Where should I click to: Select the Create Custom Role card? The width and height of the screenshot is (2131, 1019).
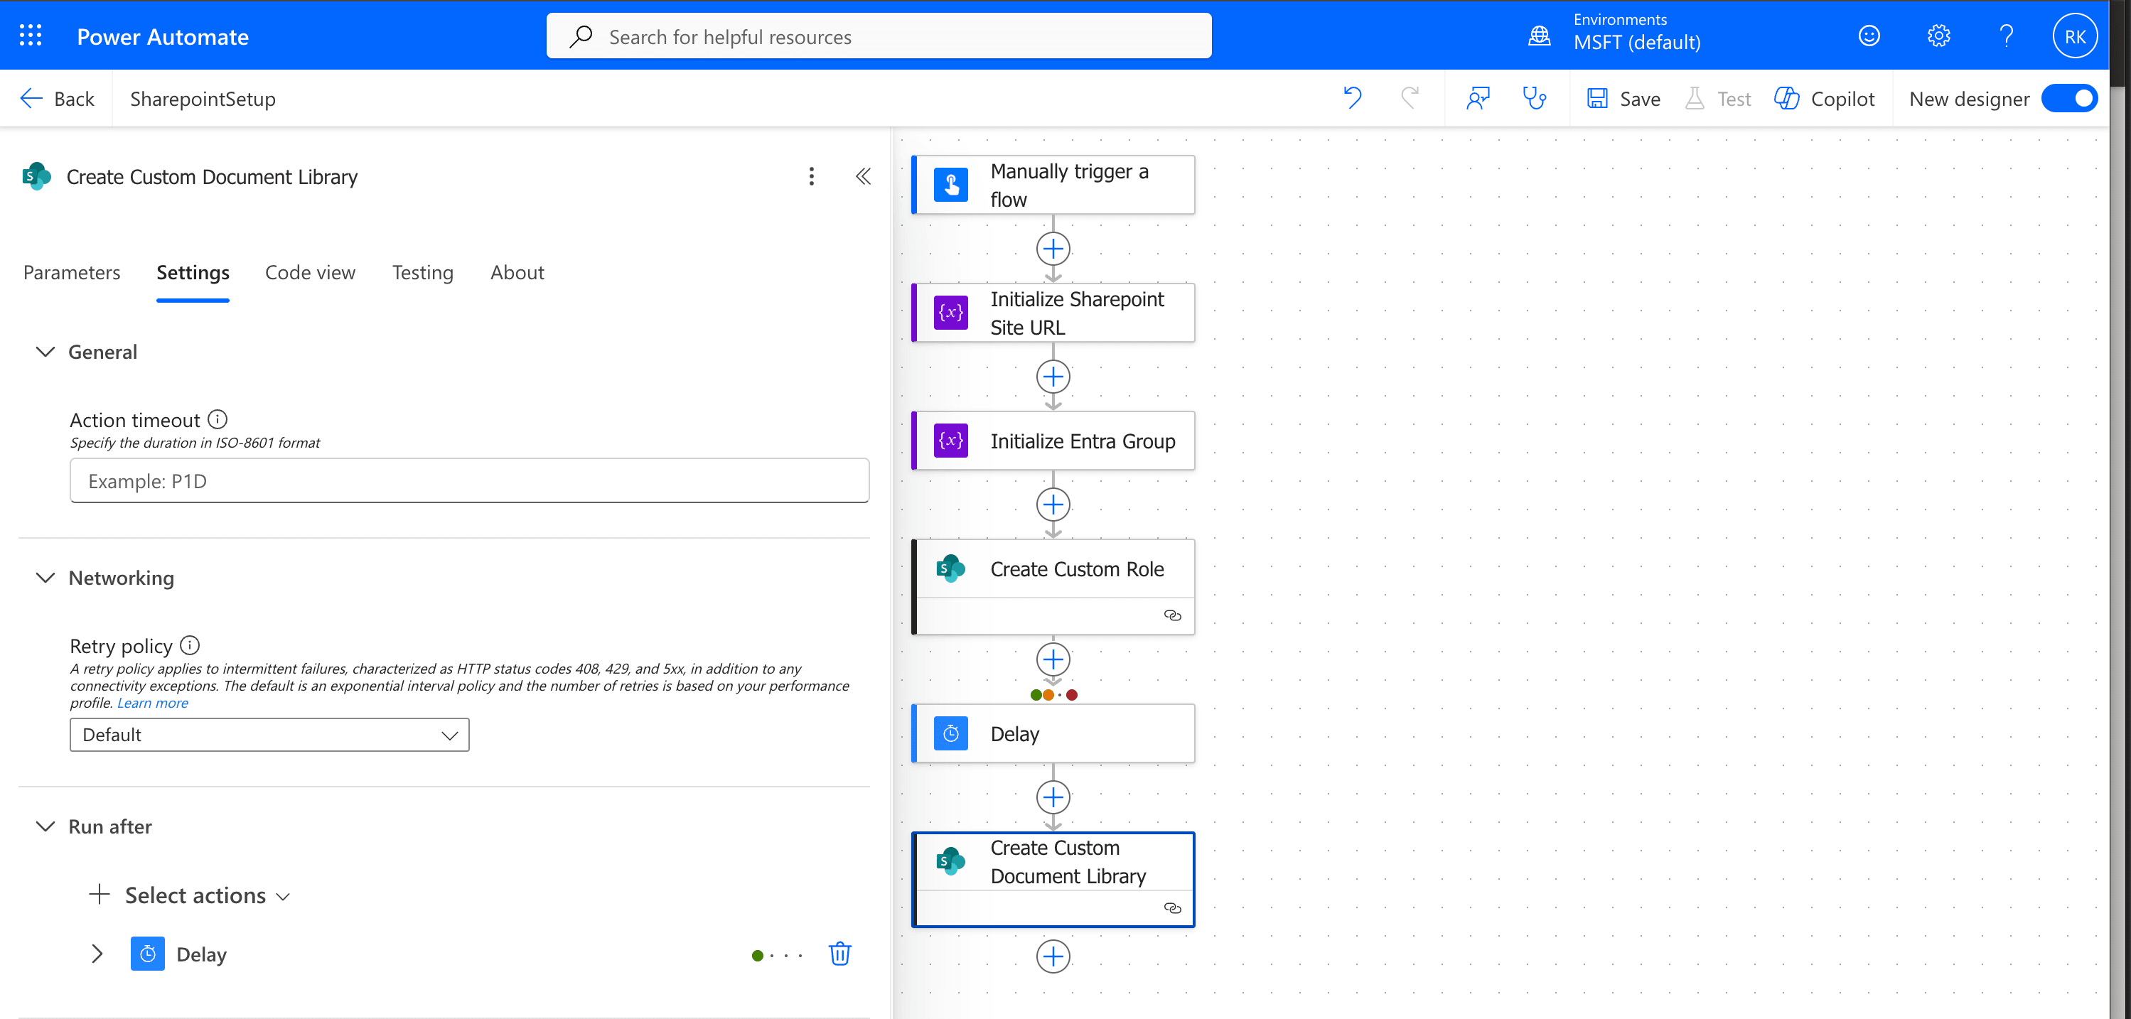tap(1052, 586)
